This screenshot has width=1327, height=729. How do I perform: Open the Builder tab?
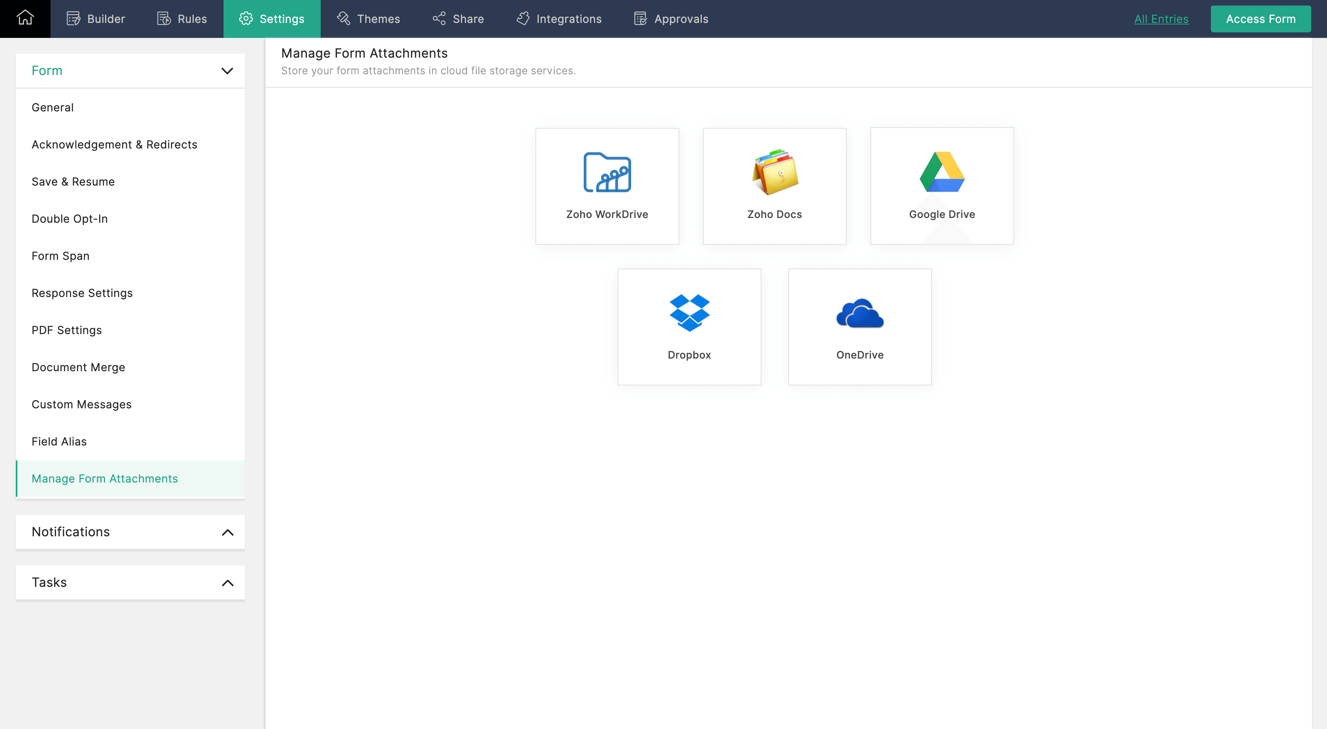96,19
